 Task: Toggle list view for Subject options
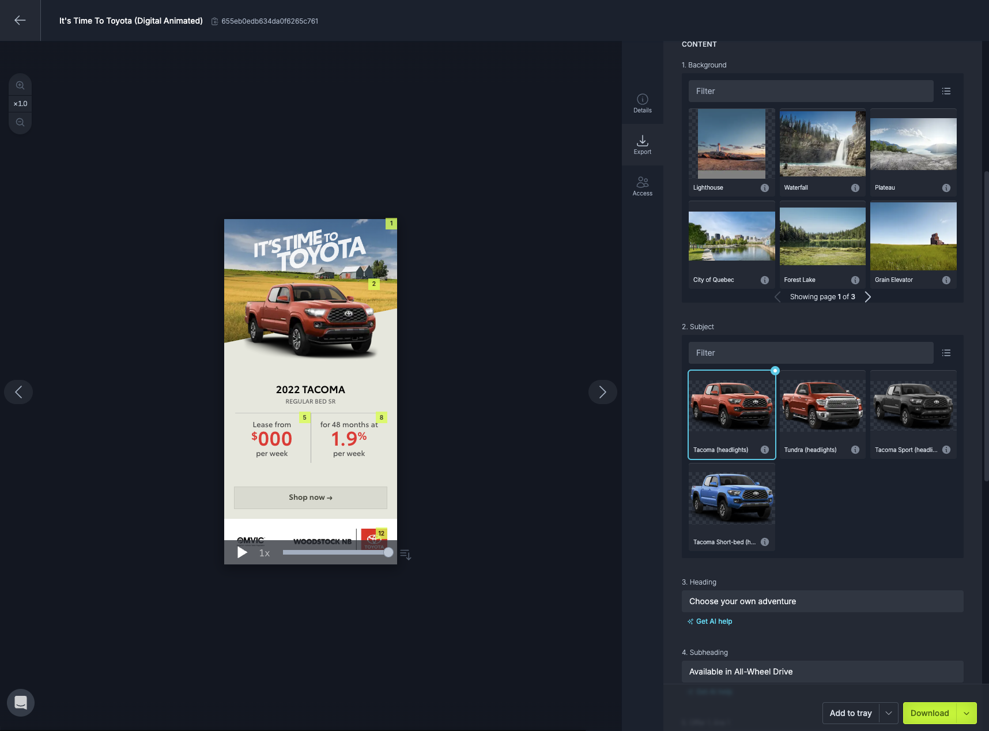[x=946, y=353]
